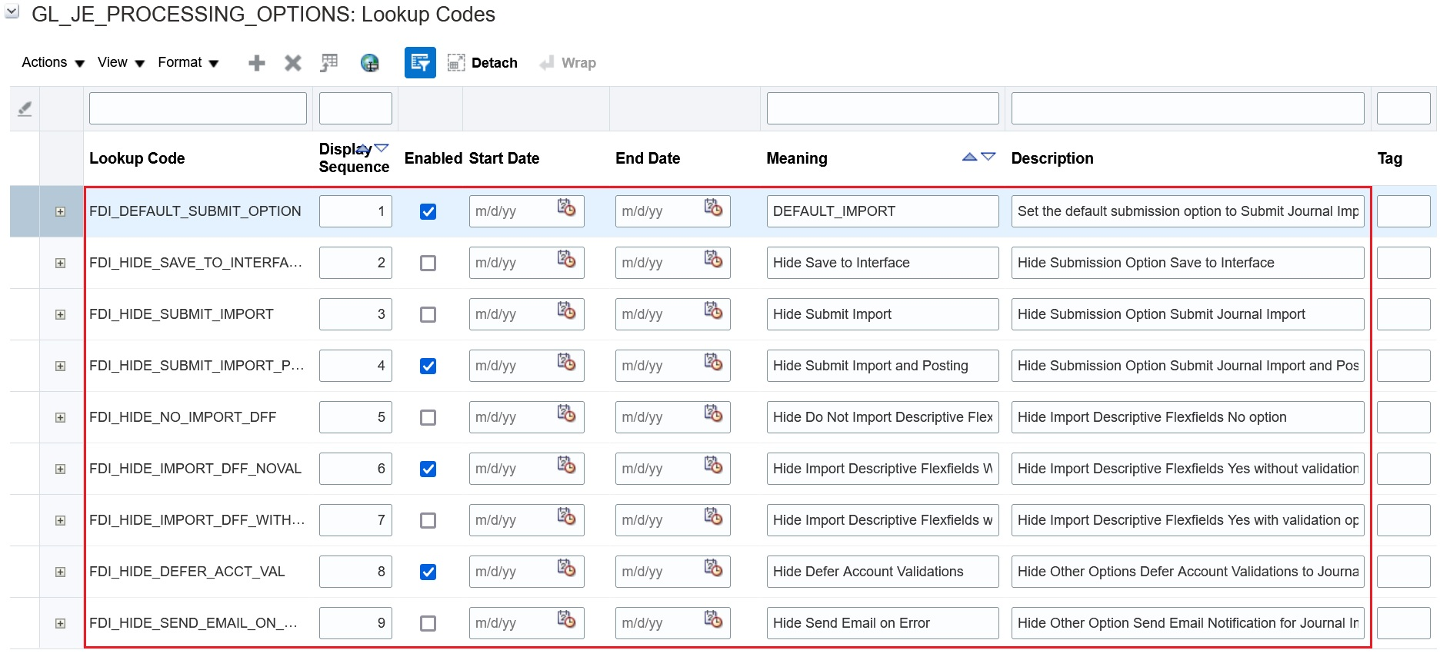Enable the FDI_HIDE_SAVE_TO_INTERFACE lookup code
The width and height of the screenshot is (1450, 660).
(x=428, y=263)
